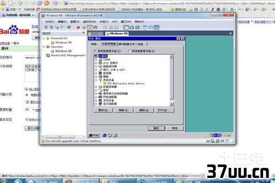
Task: Click the warning icon beside upgrade message
Action: 43,141
